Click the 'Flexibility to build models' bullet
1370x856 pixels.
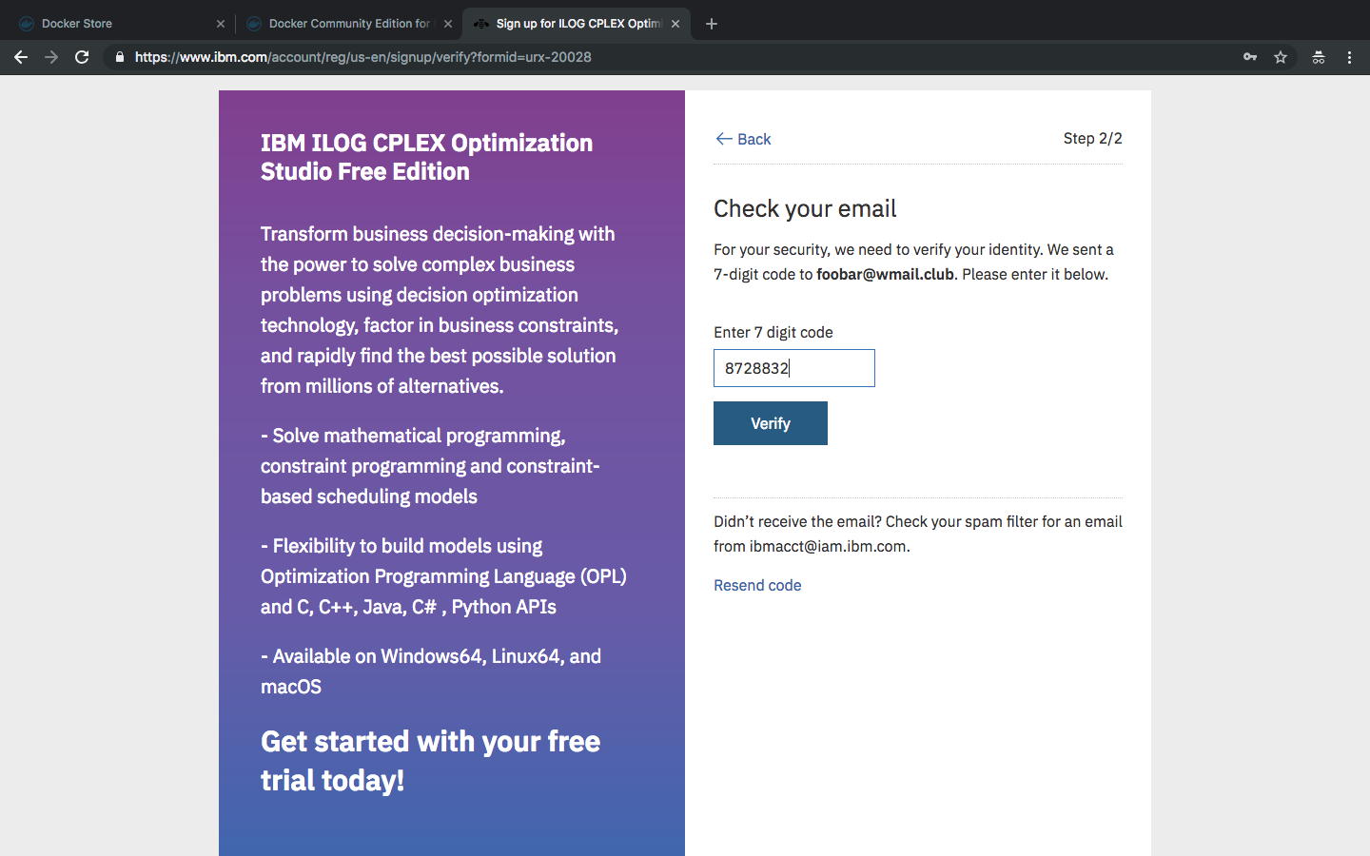point(443,576)
